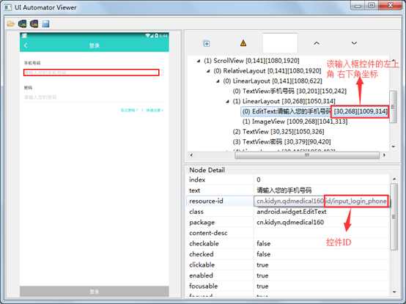Toggle NAF nodes with the yellow warning icon

243,43
